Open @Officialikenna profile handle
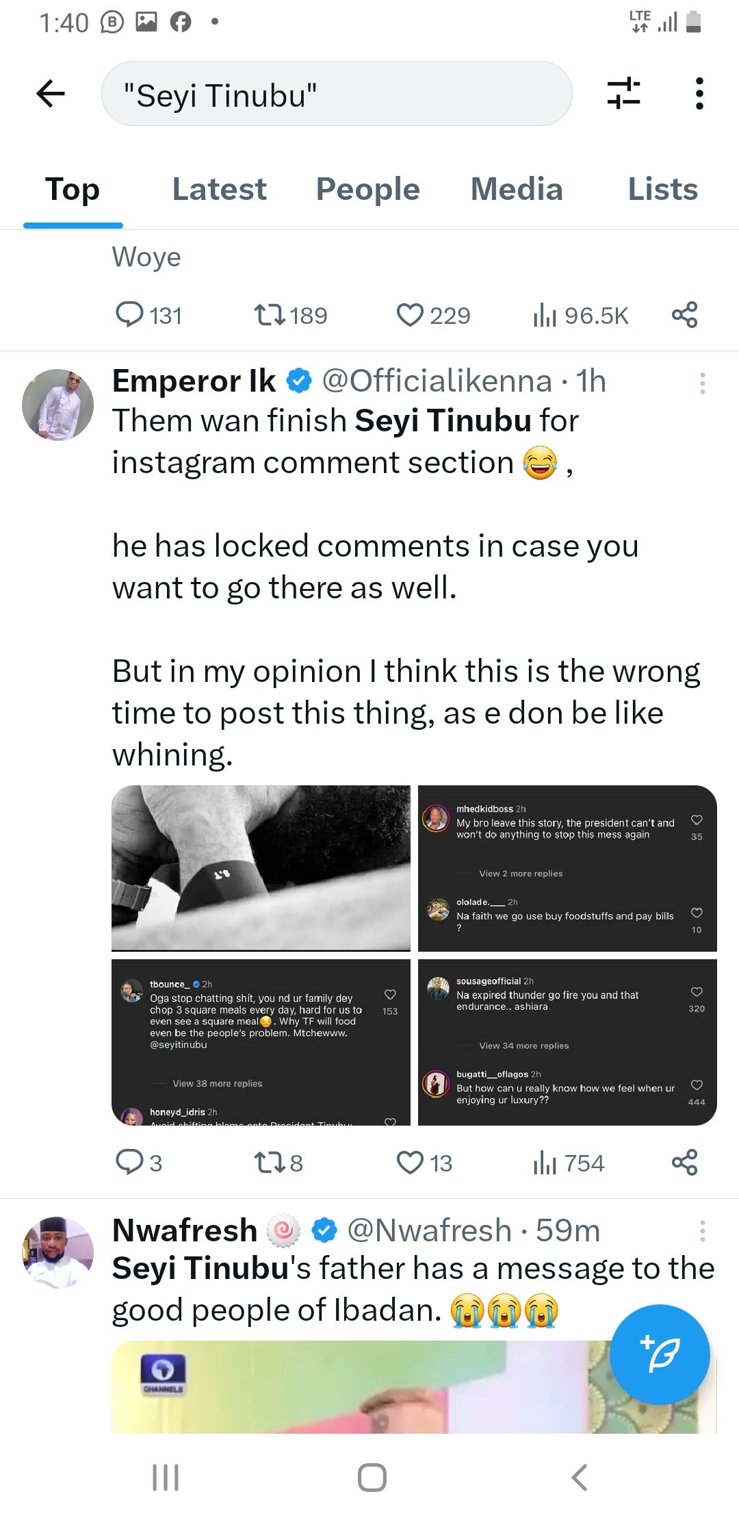 pos(437,381)
